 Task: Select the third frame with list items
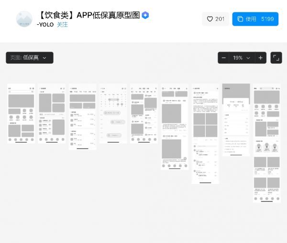pos(82,117)
